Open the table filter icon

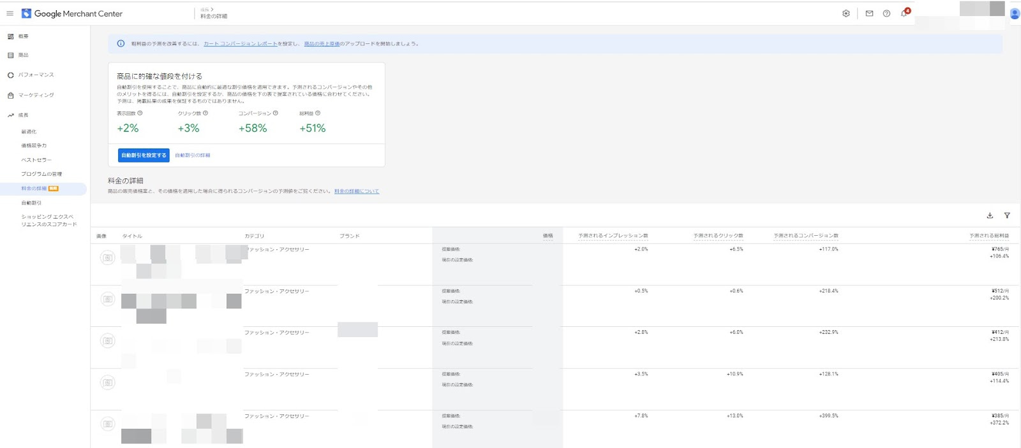(x=1007, y=215)
